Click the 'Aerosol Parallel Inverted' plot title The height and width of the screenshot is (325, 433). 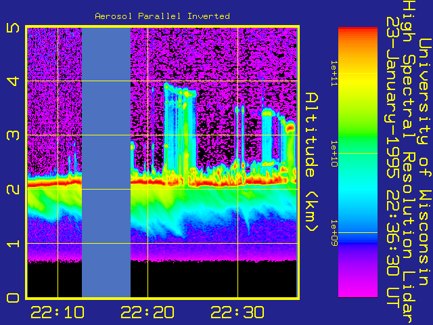coord(162,16)
